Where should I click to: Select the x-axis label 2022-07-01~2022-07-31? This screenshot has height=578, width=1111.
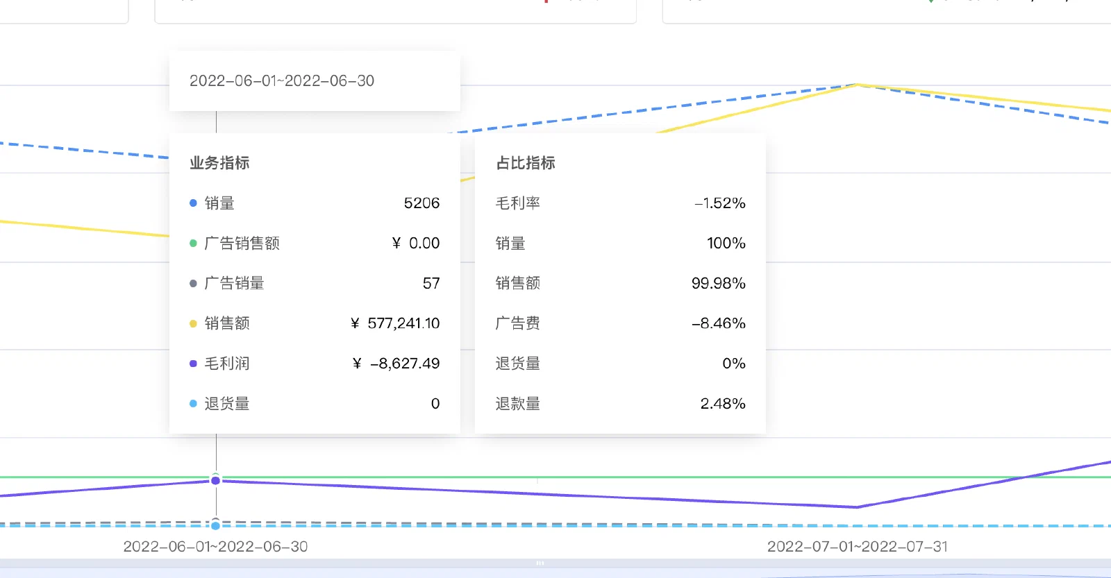point(858,547)
